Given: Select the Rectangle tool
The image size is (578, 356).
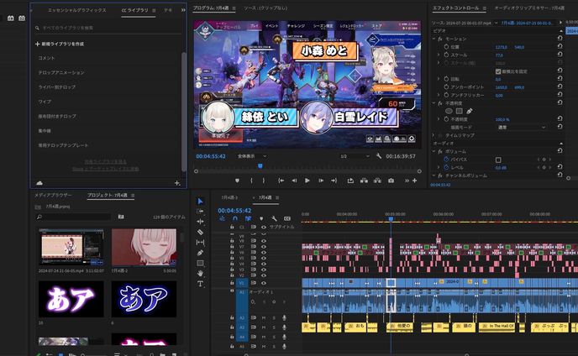Looking at the screenshot, I should 200,263.
